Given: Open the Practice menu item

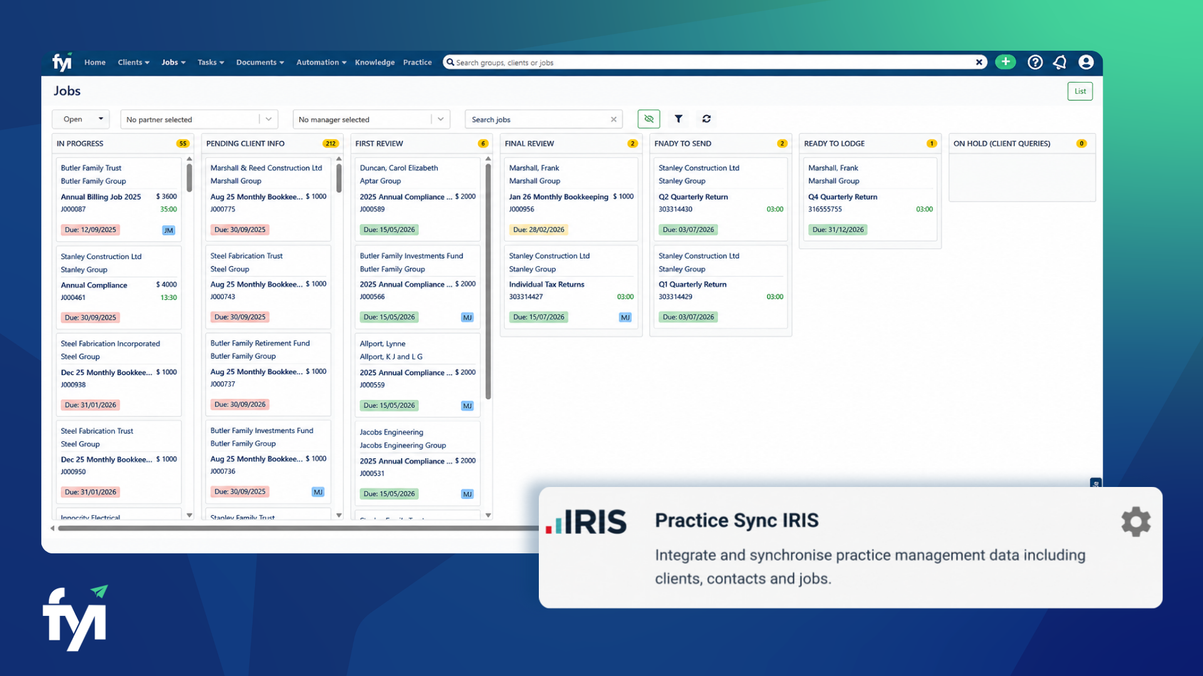Looking at the screenshot, I should point(417,62).
